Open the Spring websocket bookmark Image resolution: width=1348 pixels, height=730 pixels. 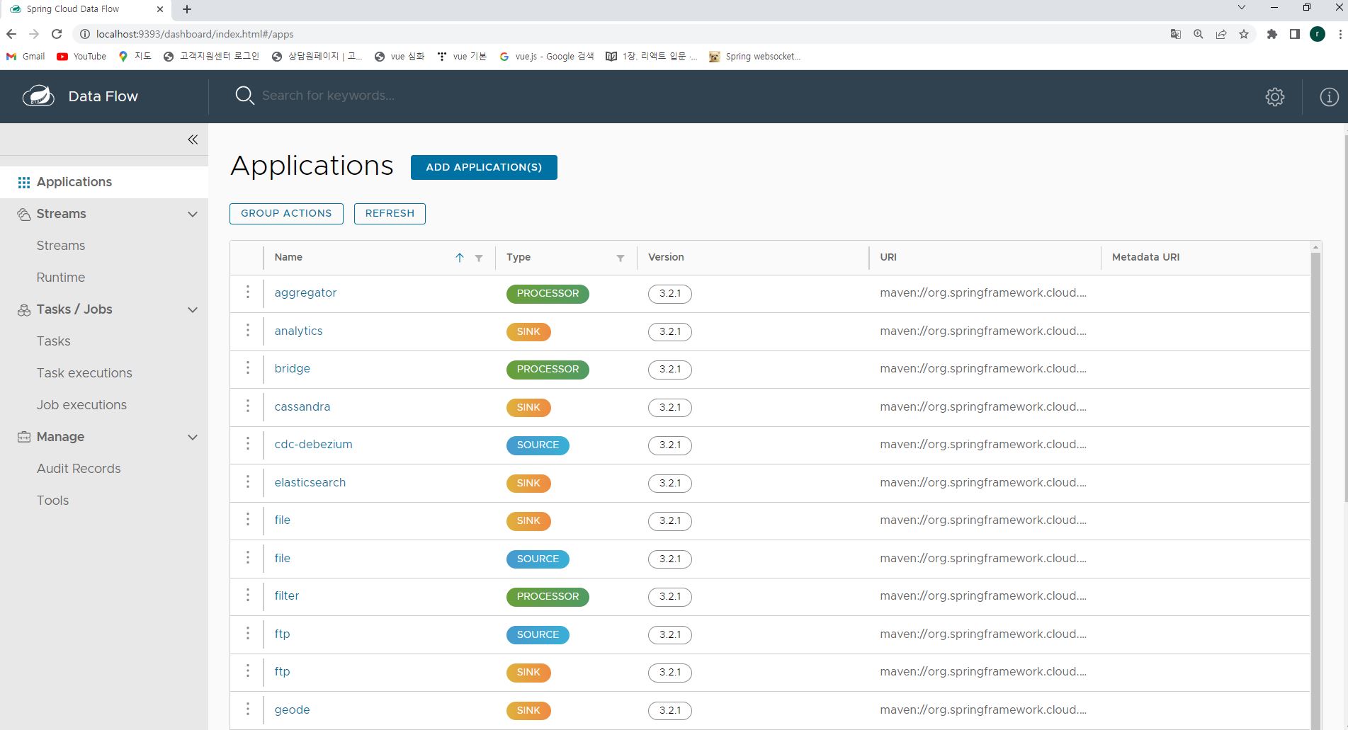755,57
